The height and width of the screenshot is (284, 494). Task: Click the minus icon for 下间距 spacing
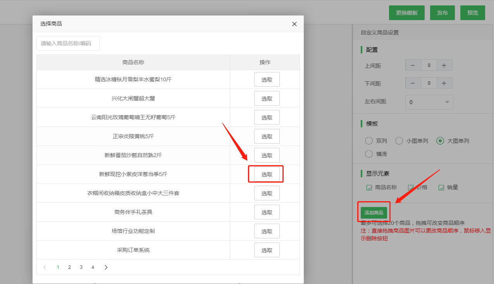click(x=413, y=83)
